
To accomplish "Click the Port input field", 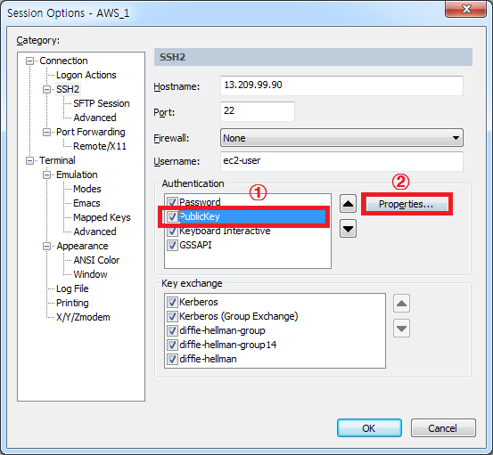I will tap(258, 111).
